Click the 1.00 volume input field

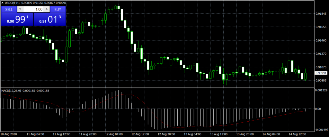pos(33,9)
